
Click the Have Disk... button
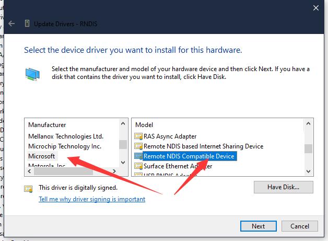pyautogui.click(x=284, y=187)
